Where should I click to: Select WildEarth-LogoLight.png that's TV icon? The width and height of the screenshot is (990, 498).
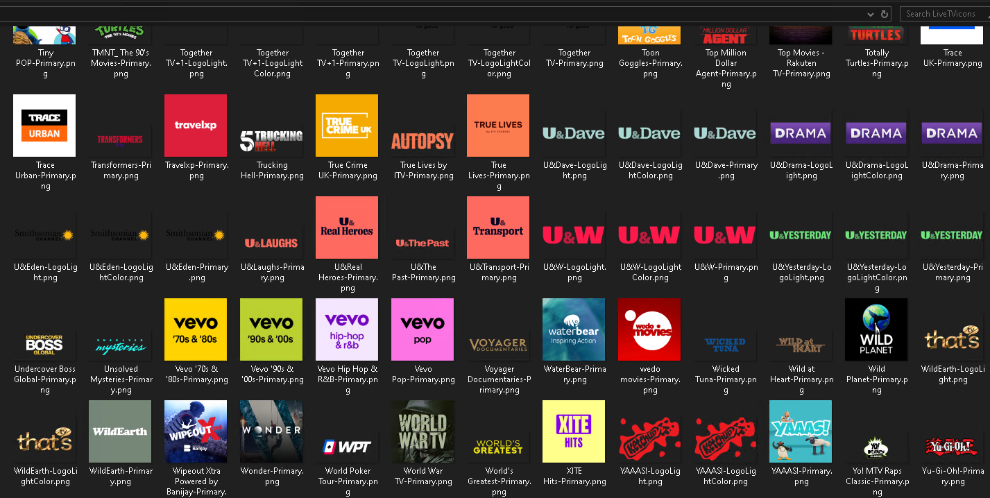952,338
